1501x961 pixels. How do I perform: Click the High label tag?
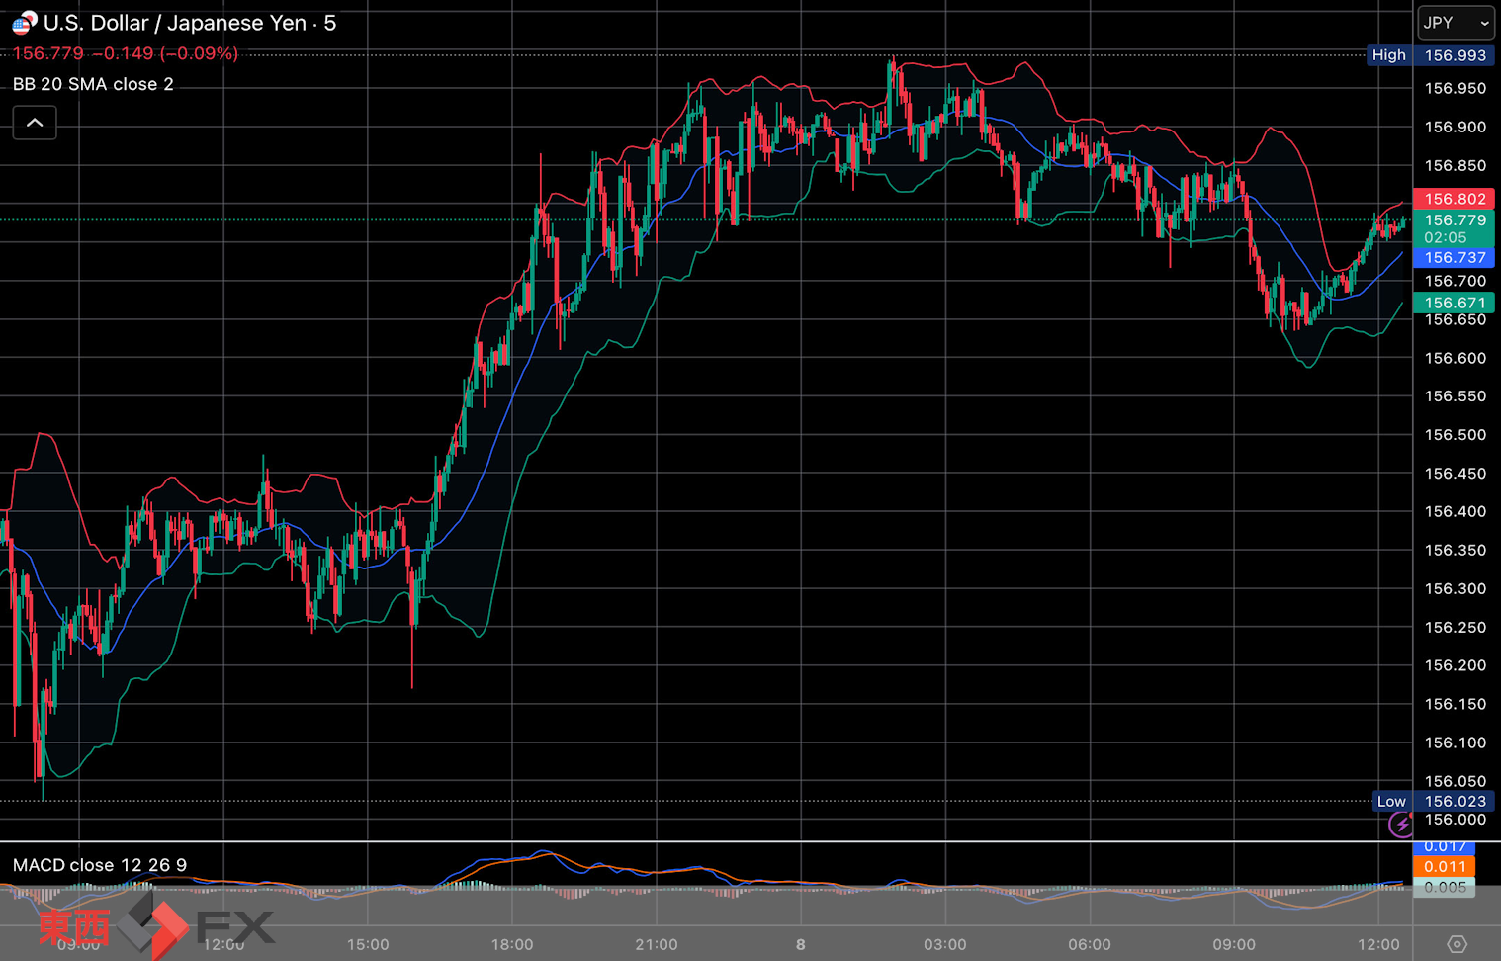click(1388, 55)
